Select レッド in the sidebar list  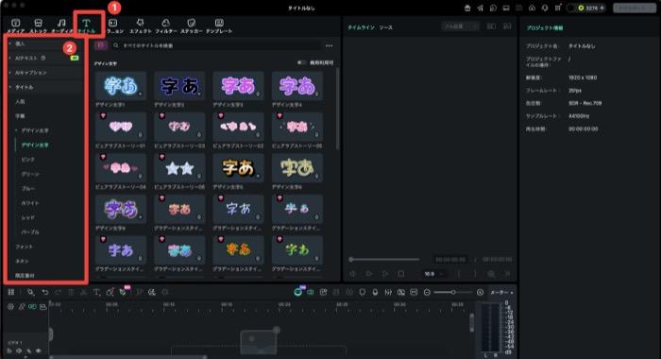pyautogui.click(x=27, y=217)
